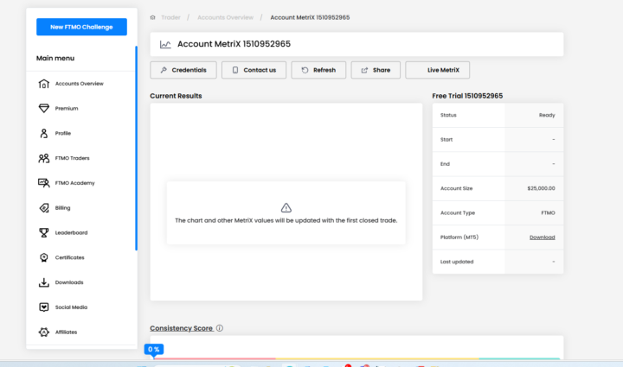Image resolution: width=623 pixels, height=367 pixels.
Task: Go to Accounts Overview breadcrumb link
Action: (225, 17)
